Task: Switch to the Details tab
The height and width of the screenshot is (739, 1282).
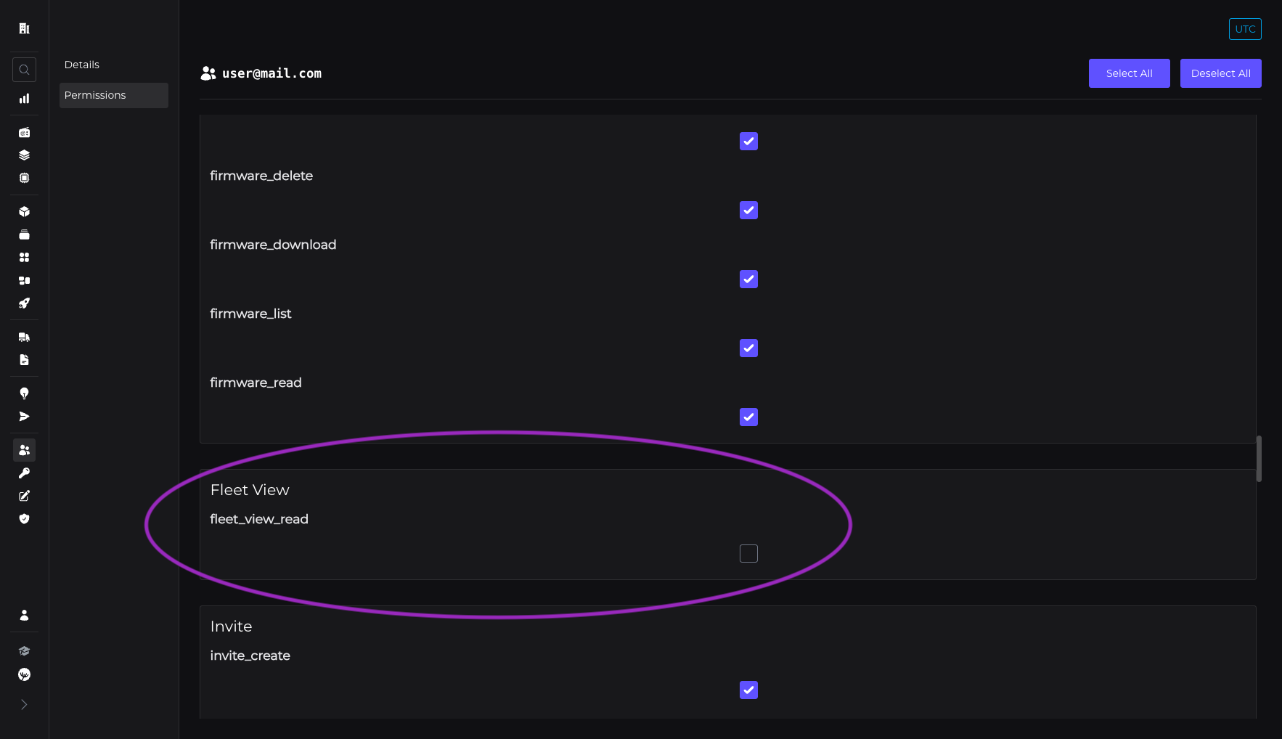Action: point(82,65)
